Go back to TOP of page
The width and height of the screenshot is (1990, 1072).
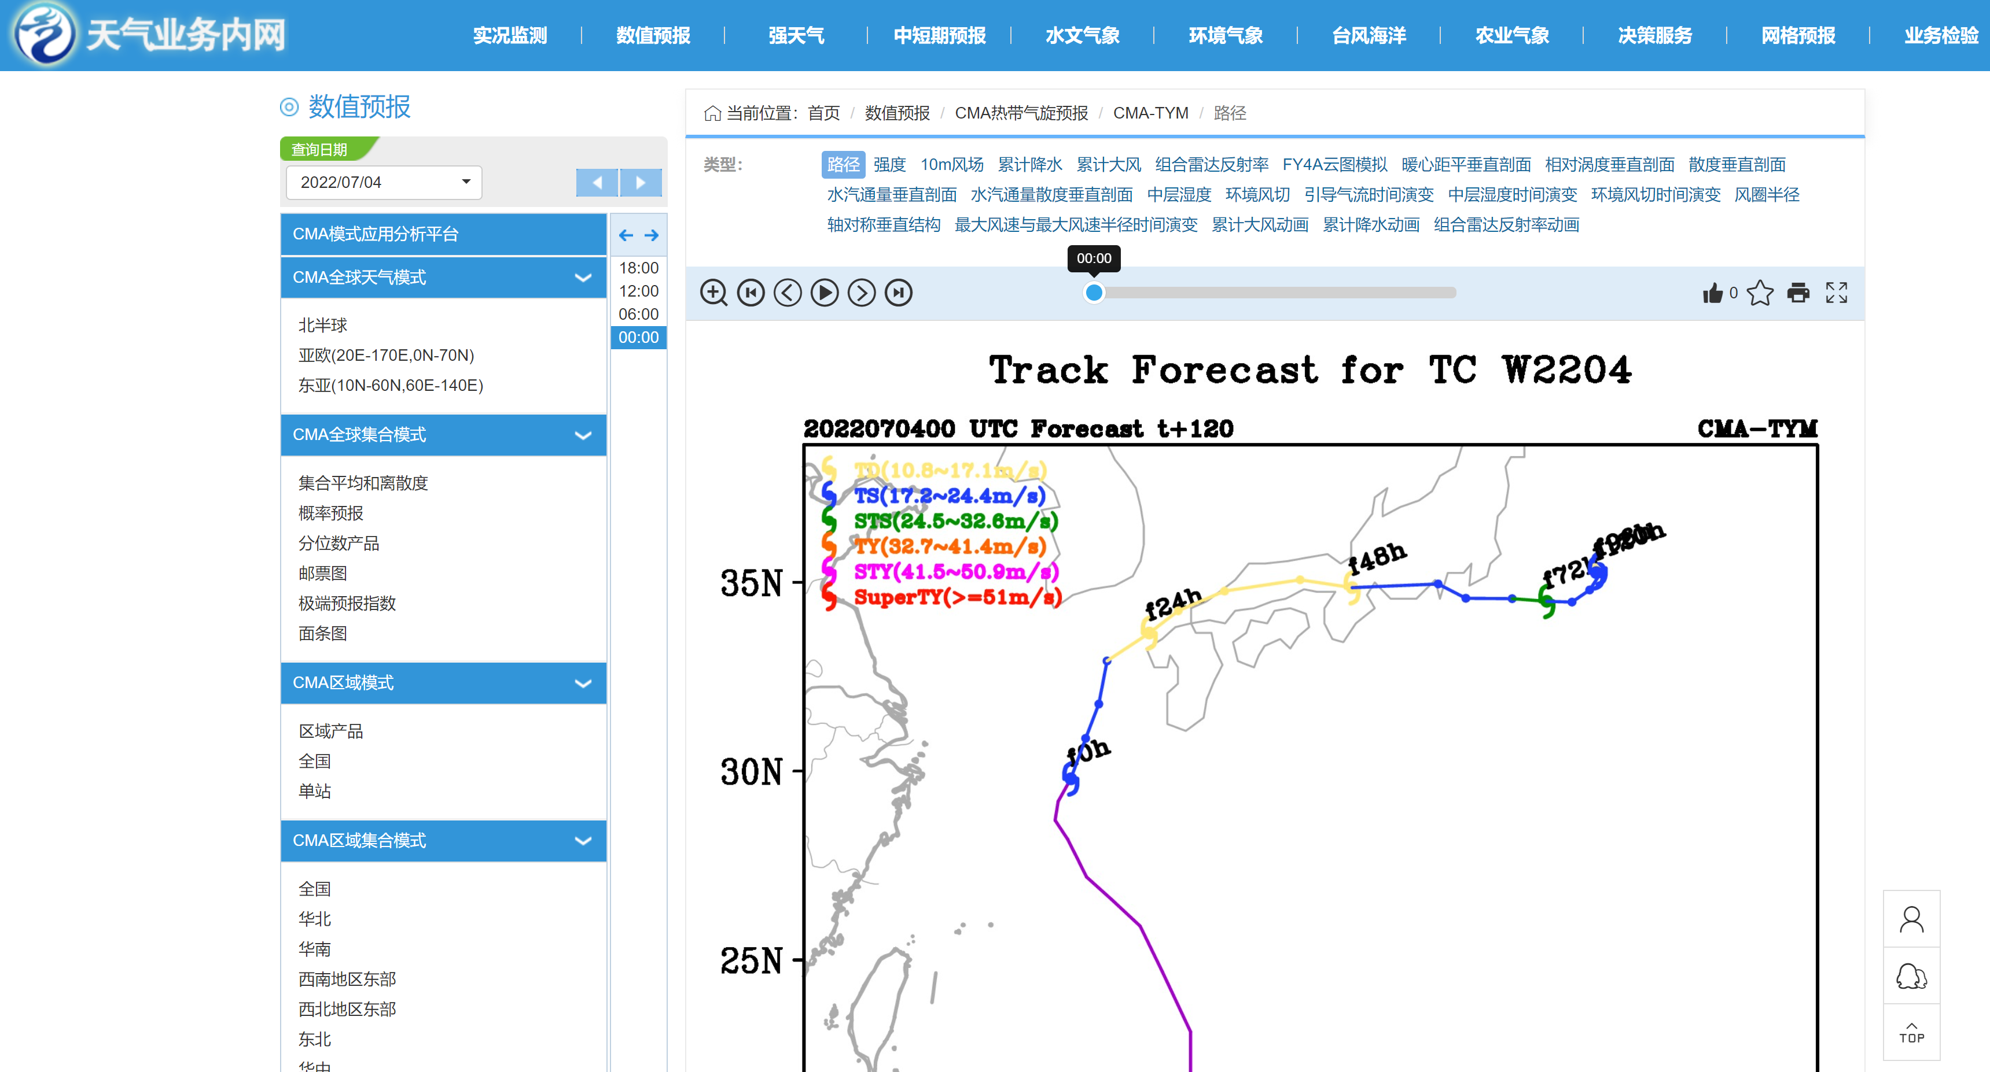coord(1911,1033)
